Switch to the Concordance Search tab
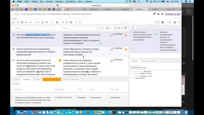Screen dimensions: 204x115 [149, 61]
